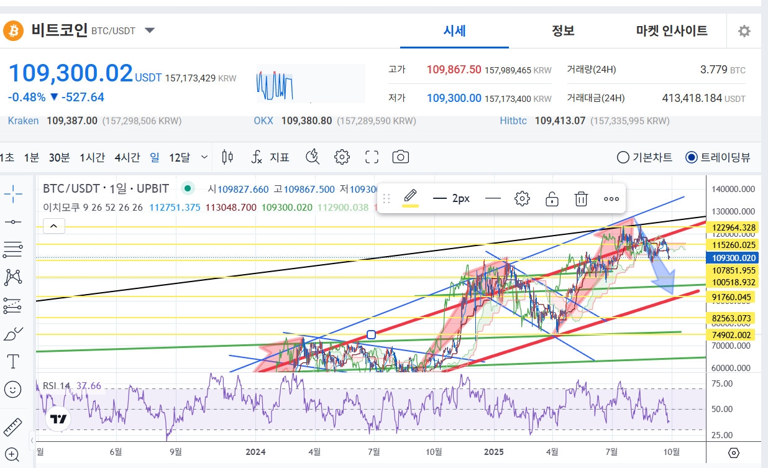Delete the selected drawing with trash icon
The image size is (768, 468).
pos(581,199)
